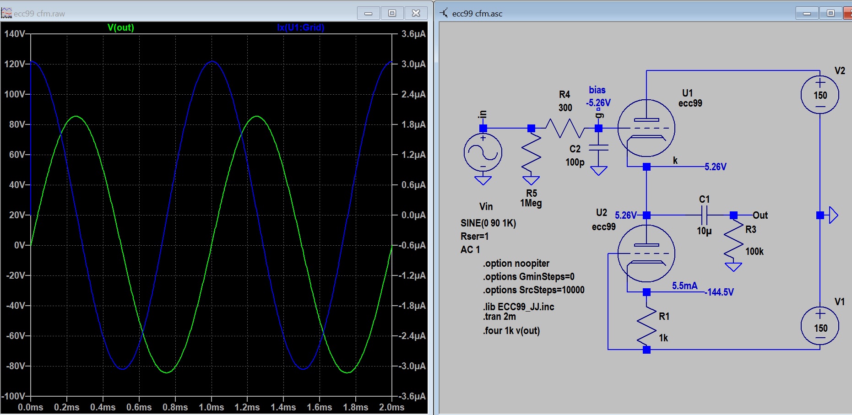Click the 140V label on left axis
Image resolution: width=852 pixels, height=415 pixels.
[x=15, y=34]
